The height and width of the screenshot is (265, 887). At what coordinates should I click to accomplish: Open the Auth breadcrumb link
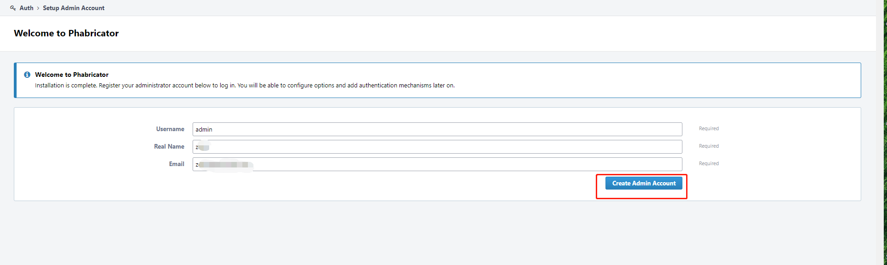pyautogui.click(x=26, y=8)
